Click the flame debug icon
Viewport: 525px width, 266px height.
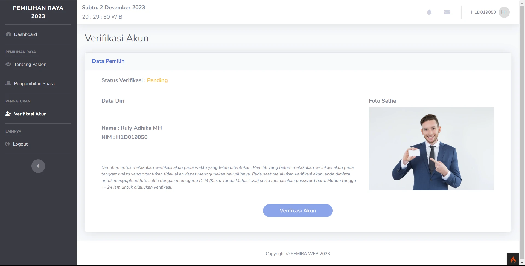(x=513, y=259)
